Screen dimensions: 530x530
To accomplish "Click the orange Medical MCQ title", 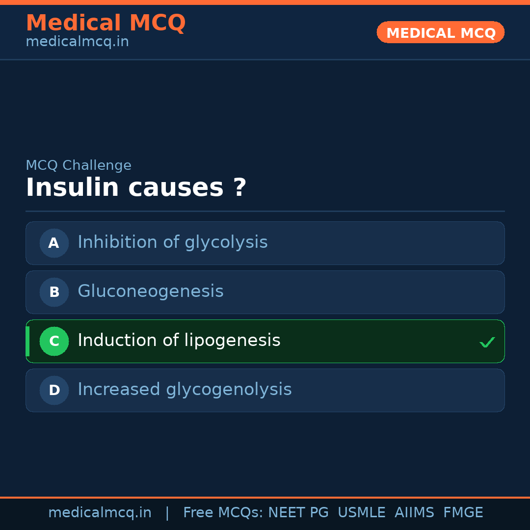I will (106, 23).
